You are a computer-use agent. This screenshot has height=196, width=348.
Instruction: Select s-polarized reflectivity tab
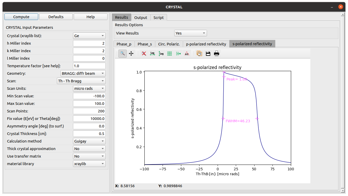(252, 44)
